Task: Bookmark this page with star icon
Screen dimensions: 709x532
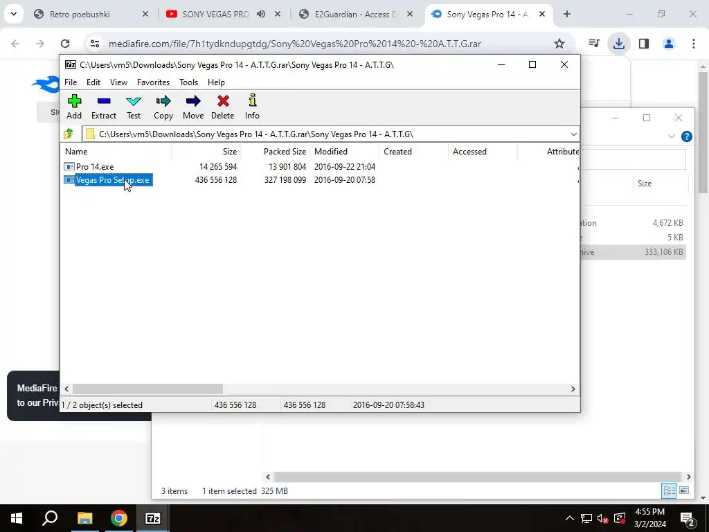Action: click(x=559, y=44)
